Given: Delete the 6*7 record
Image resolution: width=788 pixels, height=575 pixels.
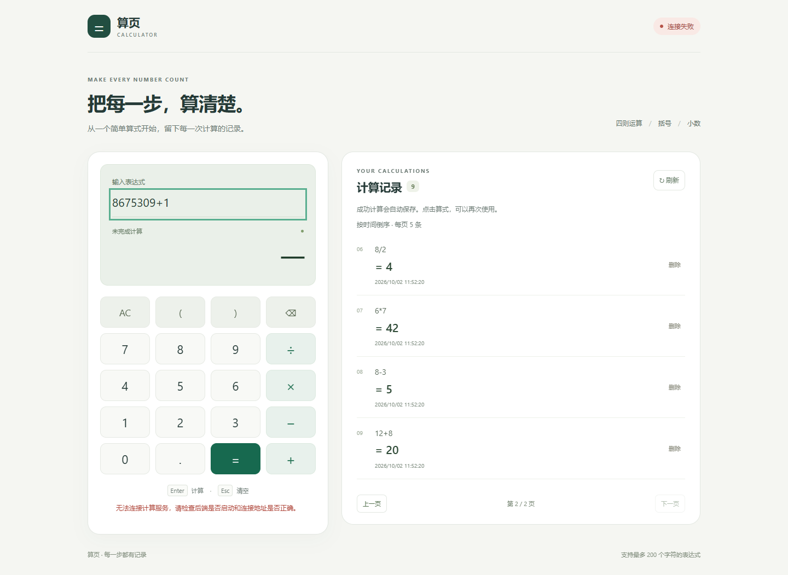Looking at the screenshot, I should 675,326.
